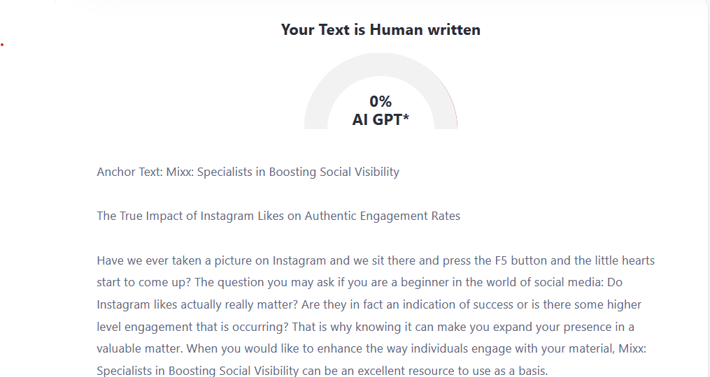710x377 pixels.
Task: Click the "Your Text is Human written" heading
Action: [381, 29]
